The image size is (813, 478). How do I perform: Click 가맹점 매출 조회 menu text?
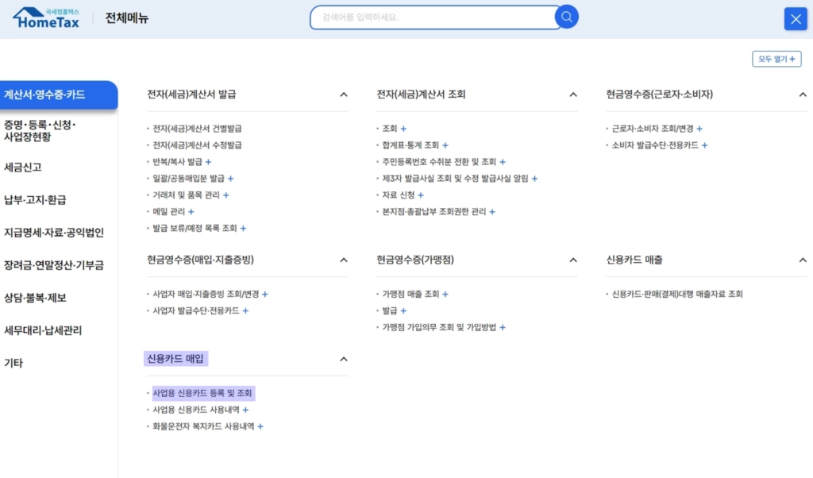tap(410, 294)
